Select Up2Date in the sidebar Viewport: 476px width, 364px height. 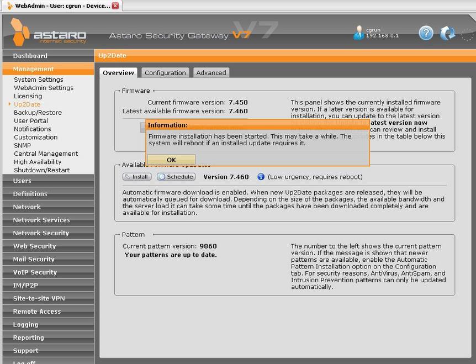[27, 104]
